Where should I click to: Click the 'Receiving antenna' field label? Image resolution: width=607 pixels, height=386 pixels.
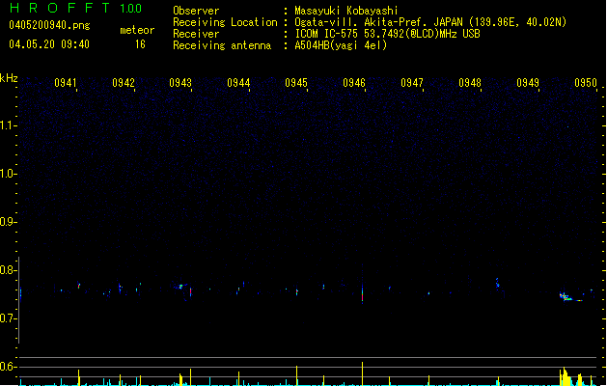[x=222, y=45]
